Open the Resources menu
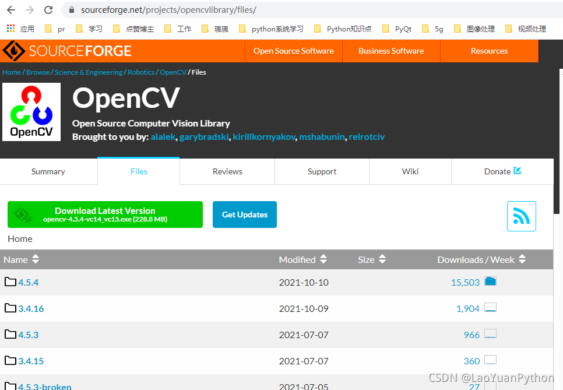The image size is (563, 390). 489,51
